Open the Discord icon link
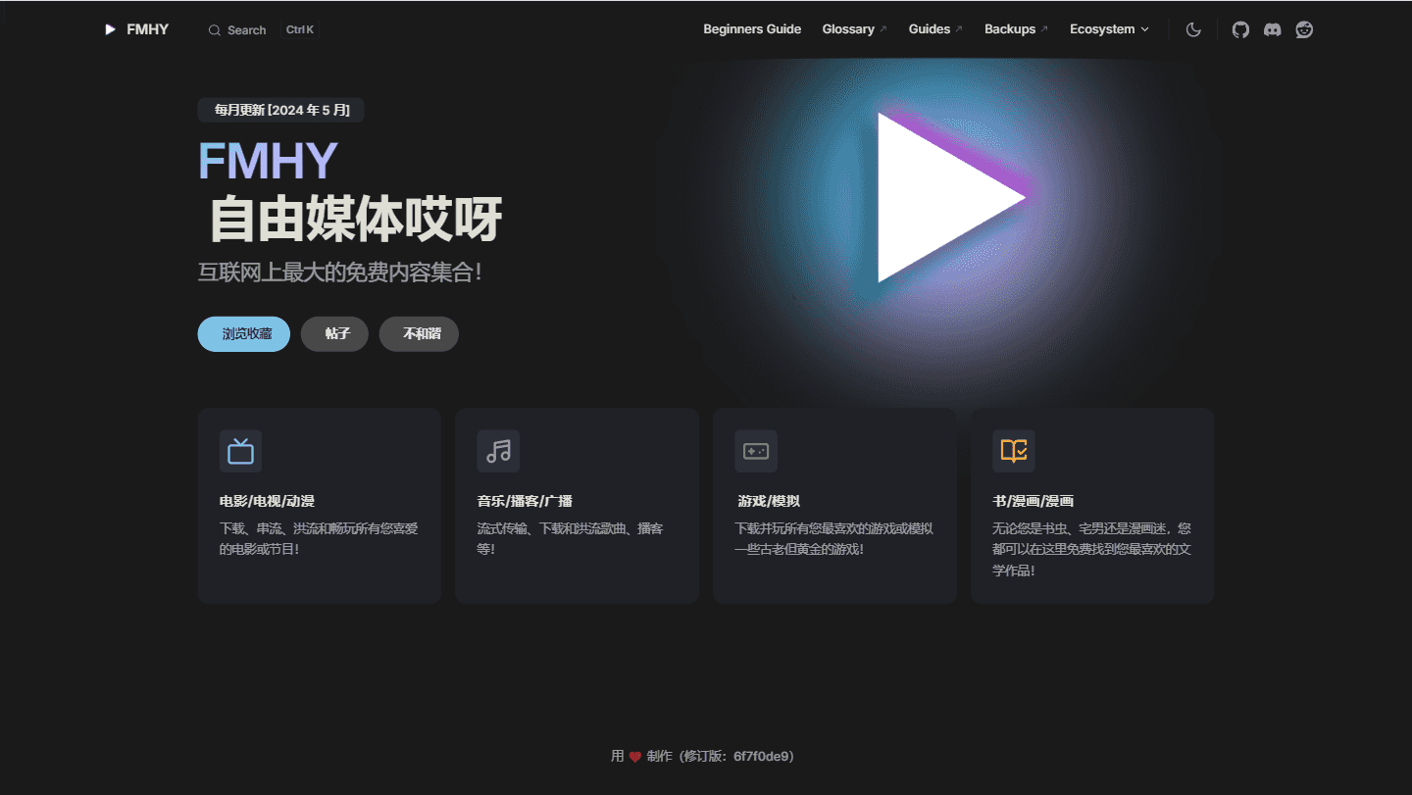 point(1272,29)
